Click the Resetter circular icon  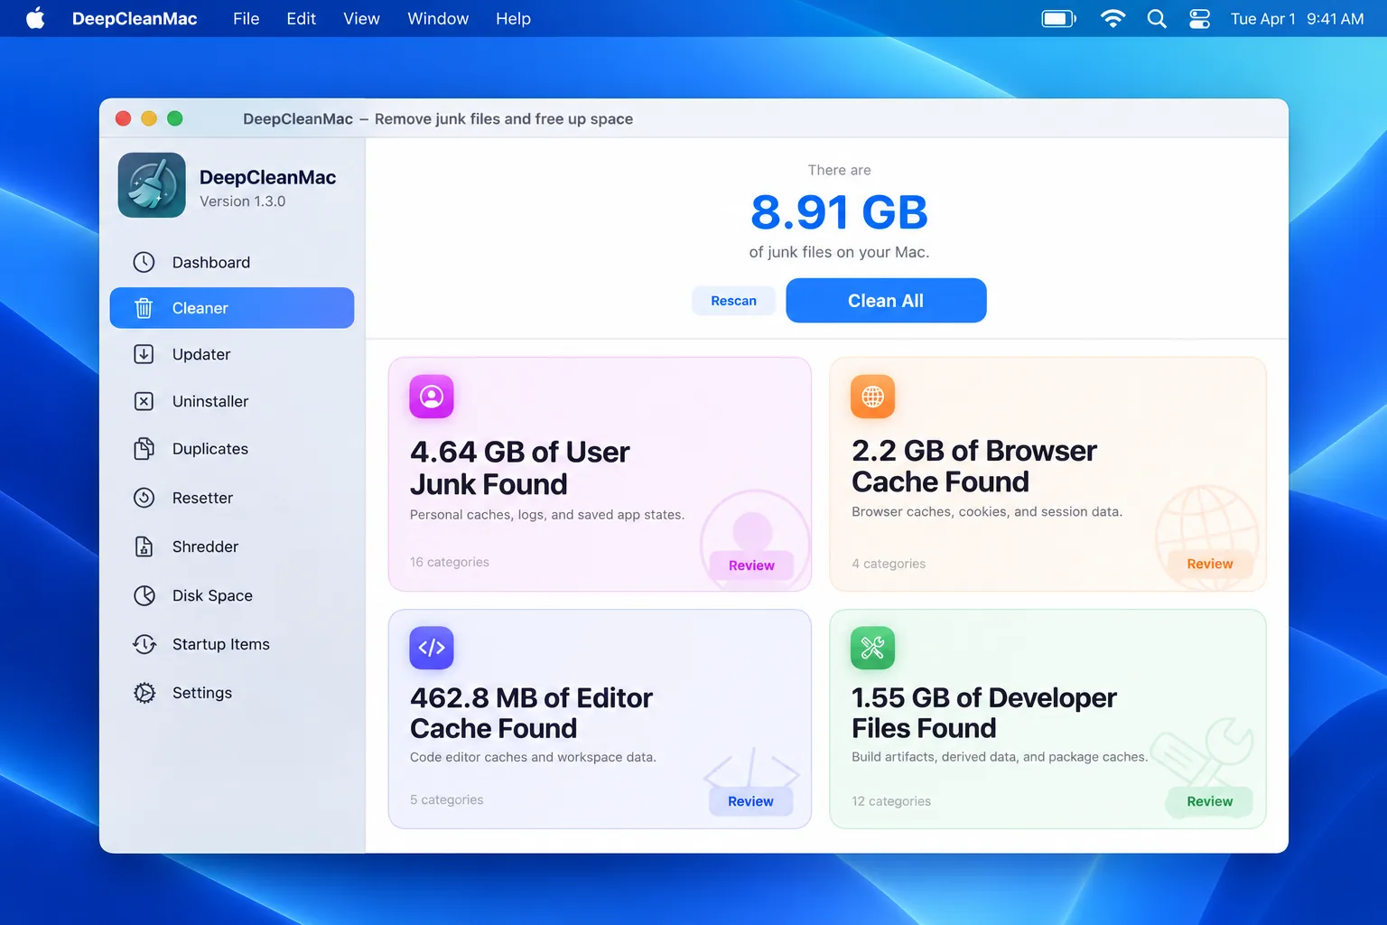[x=144, y=498]
